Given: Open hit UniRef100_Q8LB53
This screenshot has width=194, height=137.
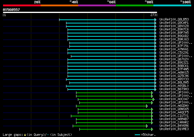Looking at the screenshot, I should [174, 20].
